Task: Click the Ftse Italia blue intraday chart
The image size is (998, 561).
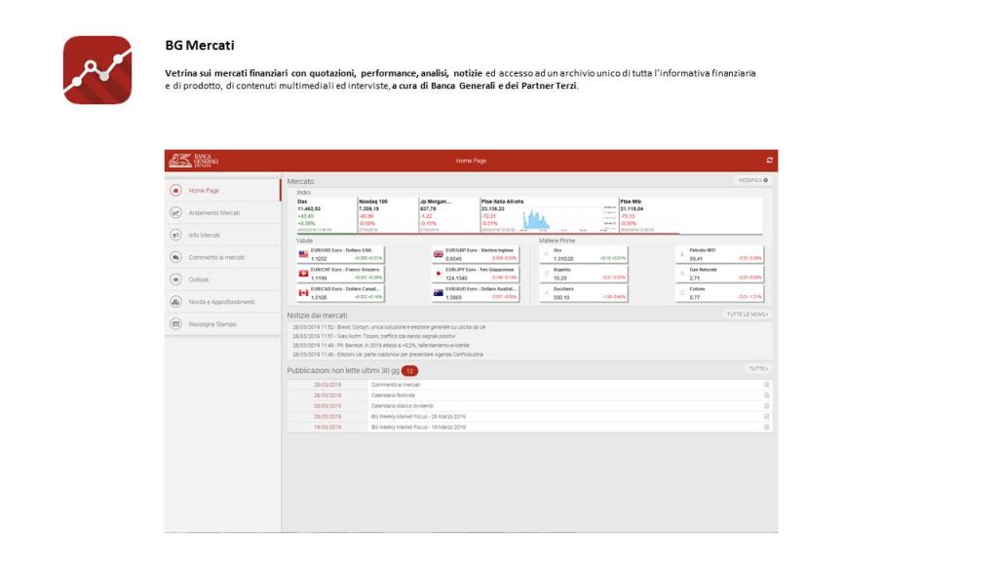Action: (x=535, y=220)
